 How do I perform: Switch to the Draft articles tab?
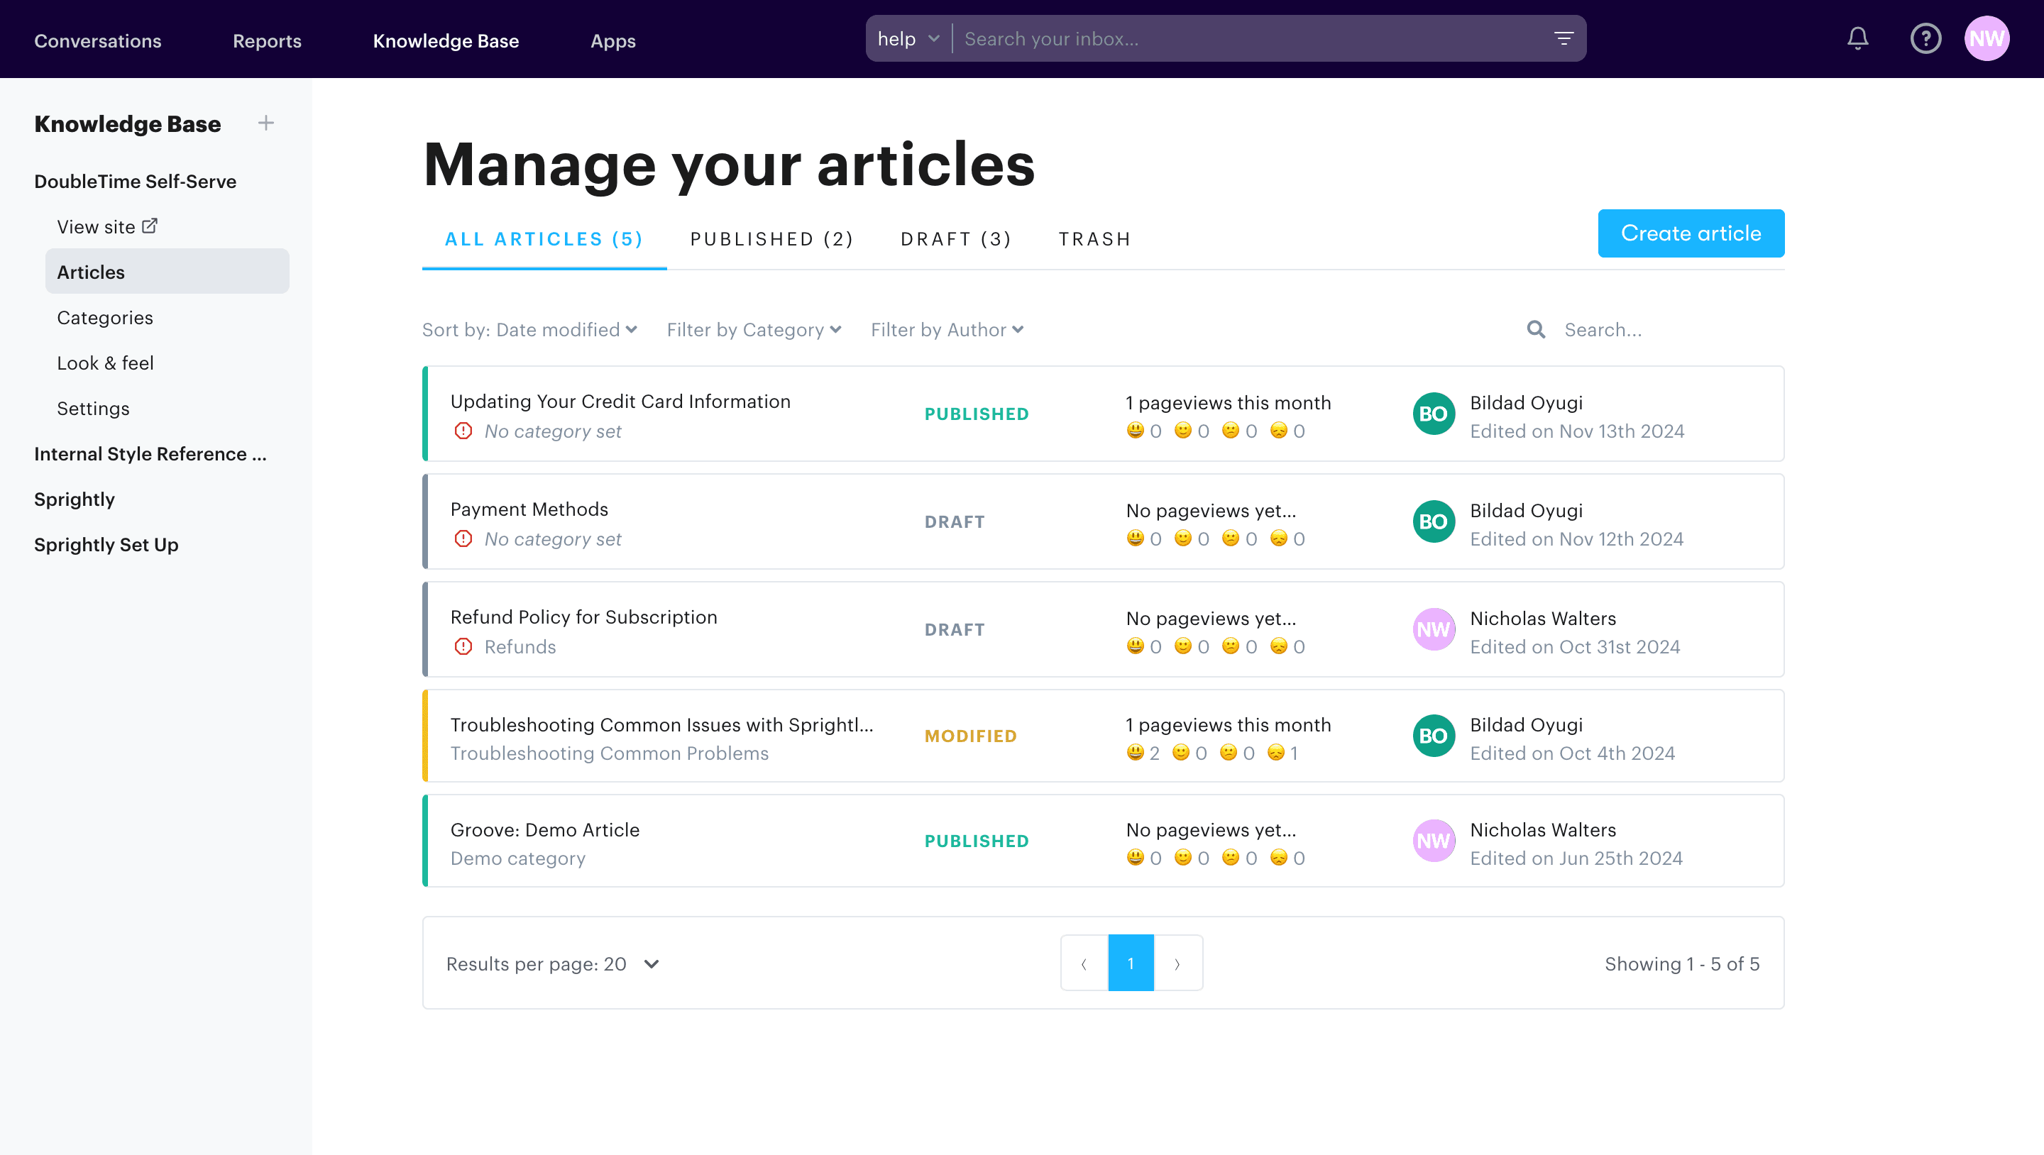955,239
